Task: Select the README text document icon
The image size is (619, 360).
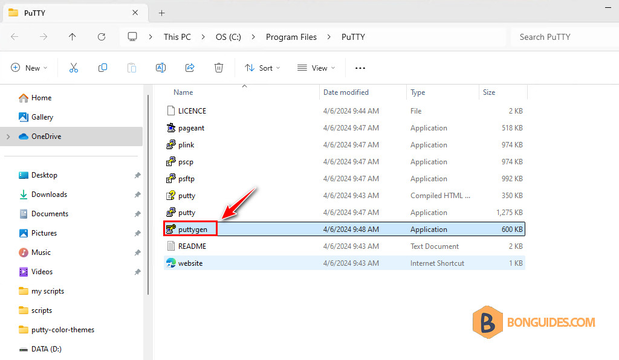Action: pyautogui.click(x=170, y=246)
